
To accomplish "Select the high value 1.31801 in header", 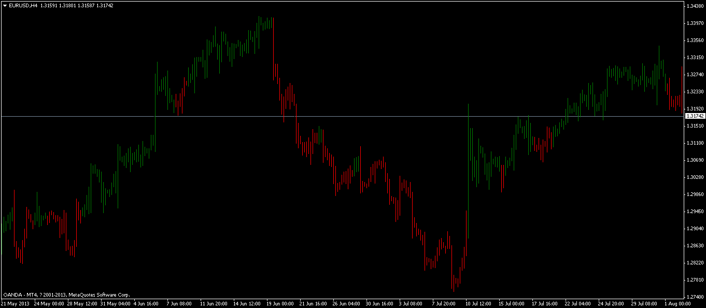I will (x=67, y=6).
